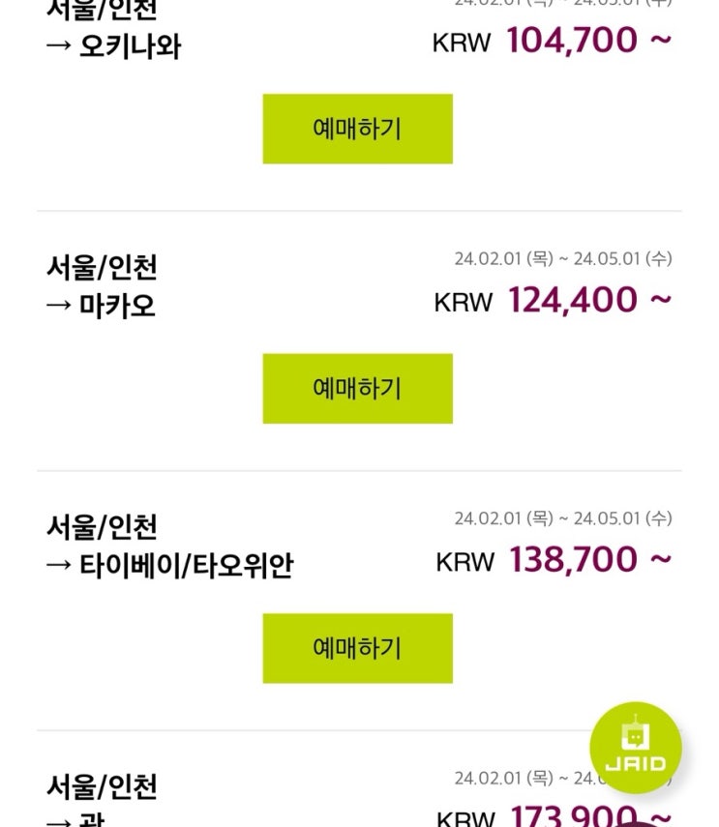Book the 마카오 flight with 예매하기
Screen dimensions: 719x827
[357, 388]
